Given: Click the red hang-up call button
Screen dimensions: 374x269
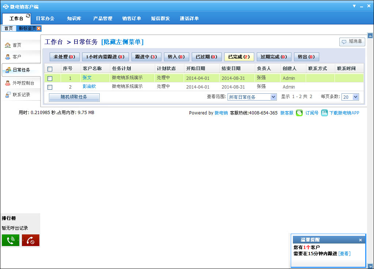Looking at the screenshot, I should (31, 240).
